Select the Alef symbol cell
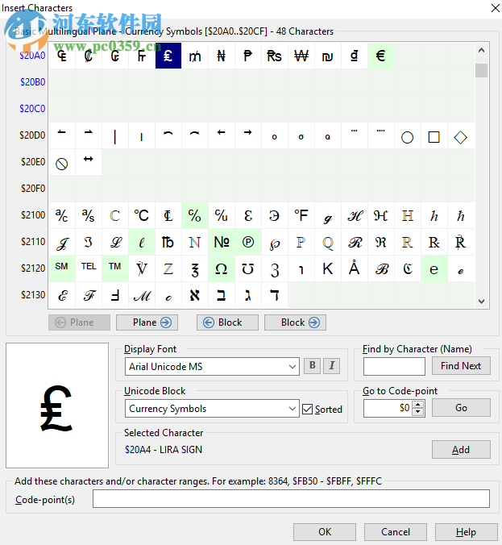The height and width of the screenshot is (545, 502). coord(195,295)
